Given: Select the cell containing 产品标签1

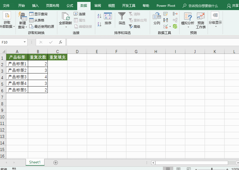Looking at the screenshot, I should pos(17,64).
